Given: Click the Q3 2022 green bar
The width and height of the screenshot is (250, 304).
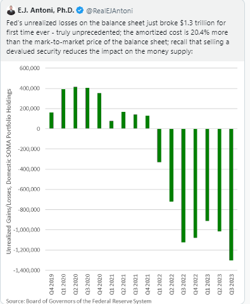Looking at the screenshot, I should [x=184, y=185].
